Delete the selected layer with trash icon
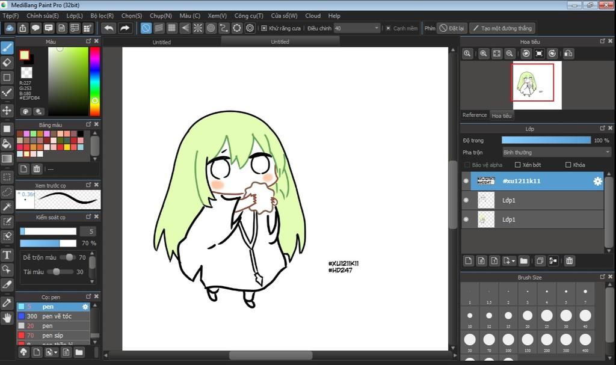The width and height of the screenshot is (616, 365). tap(569, 260)
